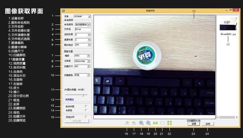Set view to 1:1 scale icon
The width and height of the screenshot is (243, 138).
pos(155,123)
